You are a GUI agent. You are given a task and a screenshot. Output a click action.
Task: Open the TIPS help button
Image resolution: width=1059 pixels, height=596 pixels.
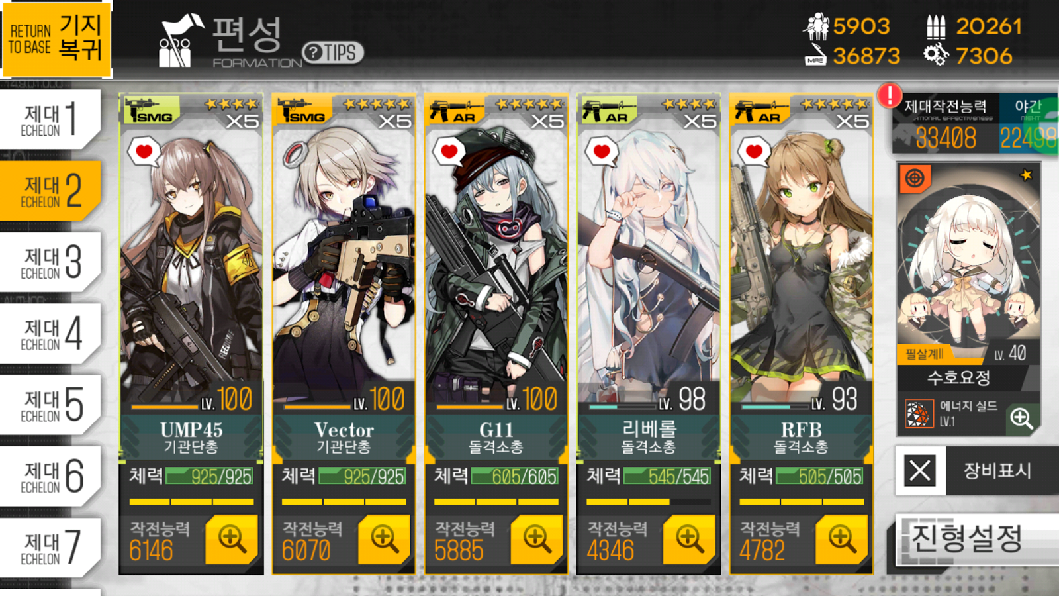(x=333, y=52)
